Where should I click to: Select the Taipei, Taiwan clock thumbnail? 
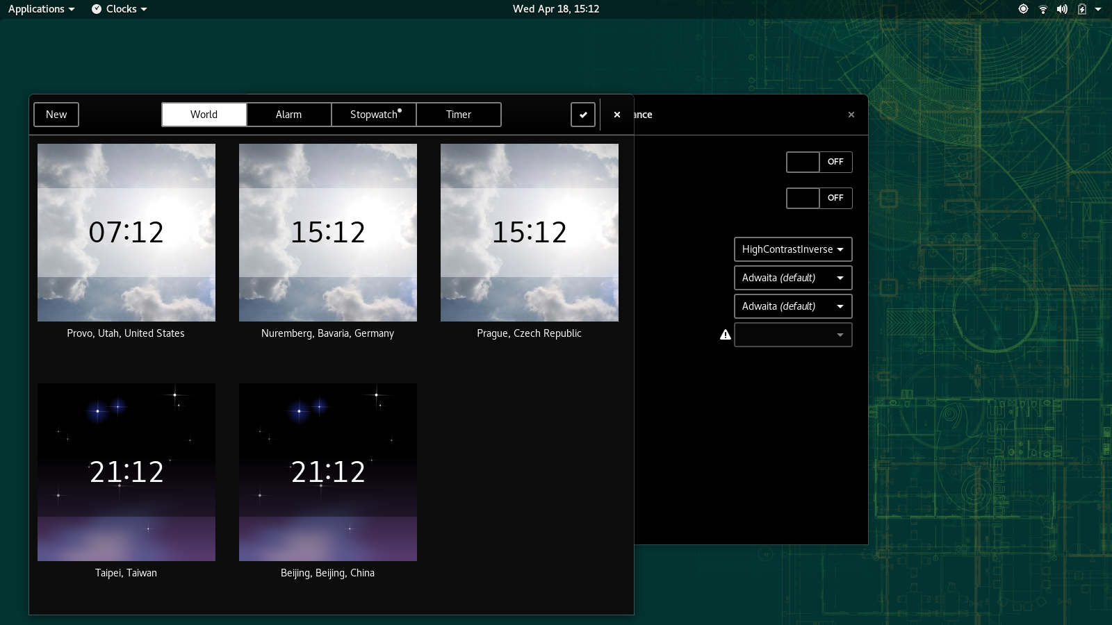coord(126,472)
